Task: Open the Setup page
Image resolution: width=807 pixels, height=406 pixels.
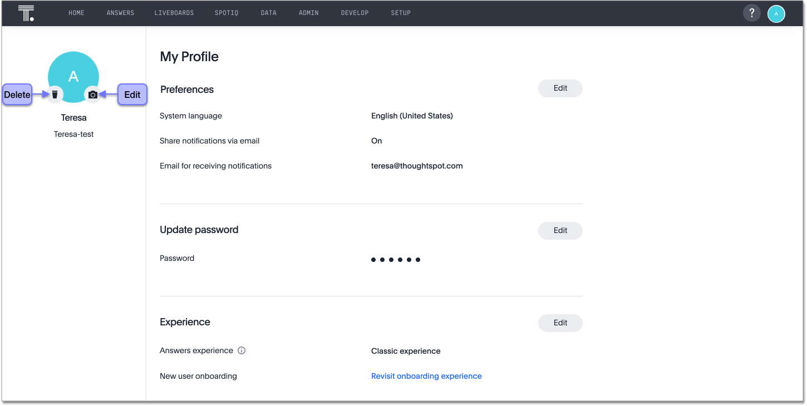Action: [x=401, y=13]
